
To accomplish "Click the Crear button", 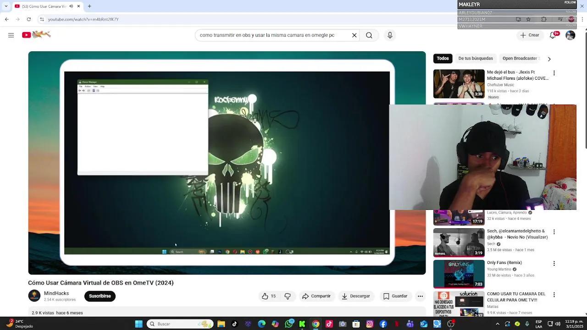I will [x=530, y=35].
